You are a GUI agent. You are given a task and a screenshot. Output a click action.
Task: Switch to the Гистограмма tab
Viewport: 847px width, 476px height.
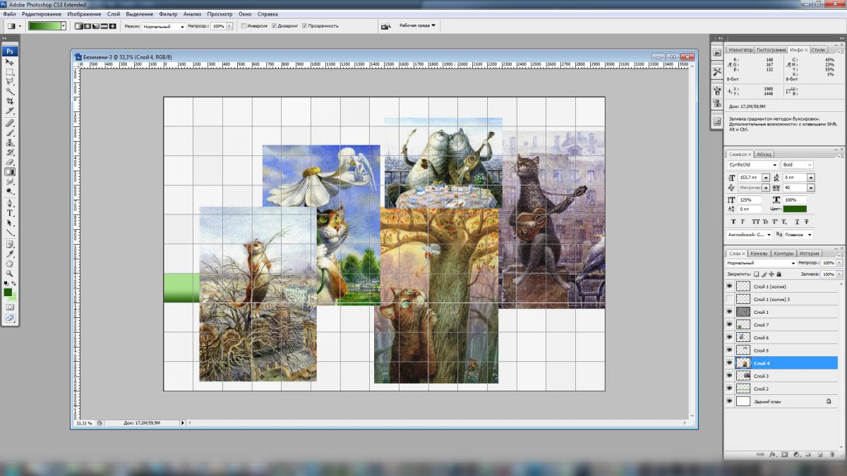[771, 50]
